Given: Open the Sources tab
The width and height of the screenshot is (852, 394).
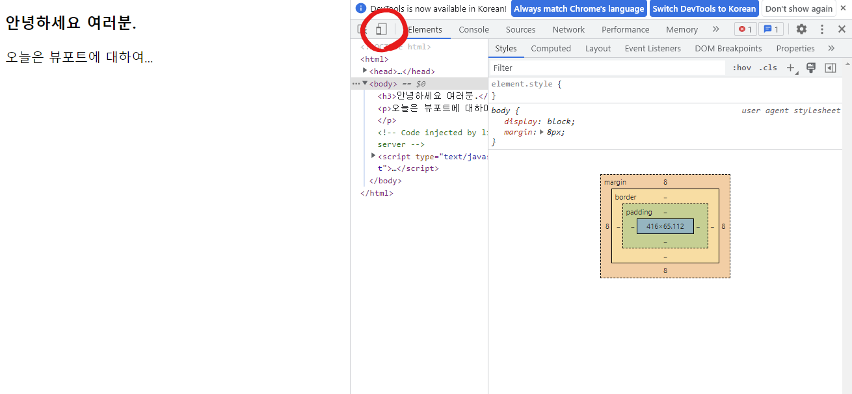Looking at the screenshot, I should click(x=520, y=29).
